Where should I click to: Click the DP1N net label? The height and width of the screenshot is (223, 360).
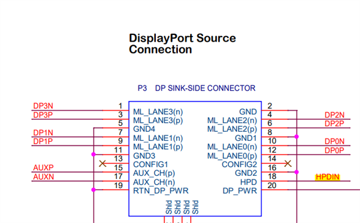coord(43,133)
